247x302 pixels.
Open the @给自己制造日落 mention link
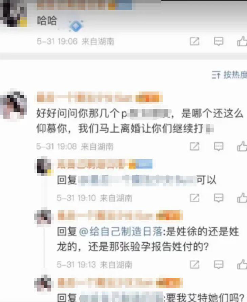pos(121,231)
